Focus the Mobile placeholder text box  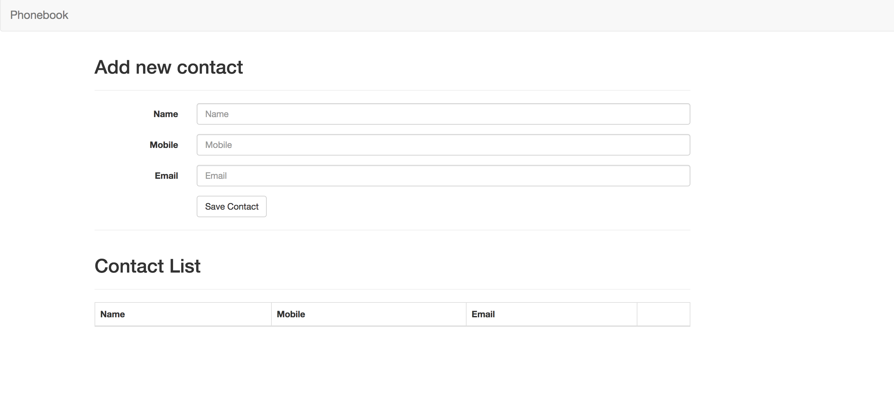(x=443, y=145)
